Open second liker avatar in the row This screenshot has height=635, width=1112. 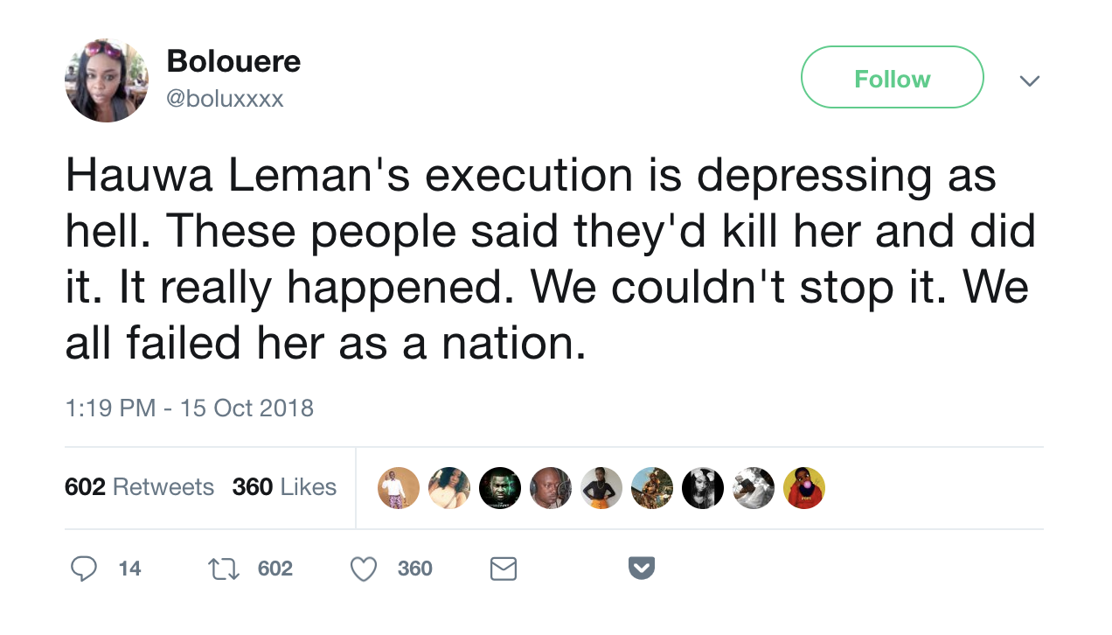pyautogui.click(x=449, y=488)
